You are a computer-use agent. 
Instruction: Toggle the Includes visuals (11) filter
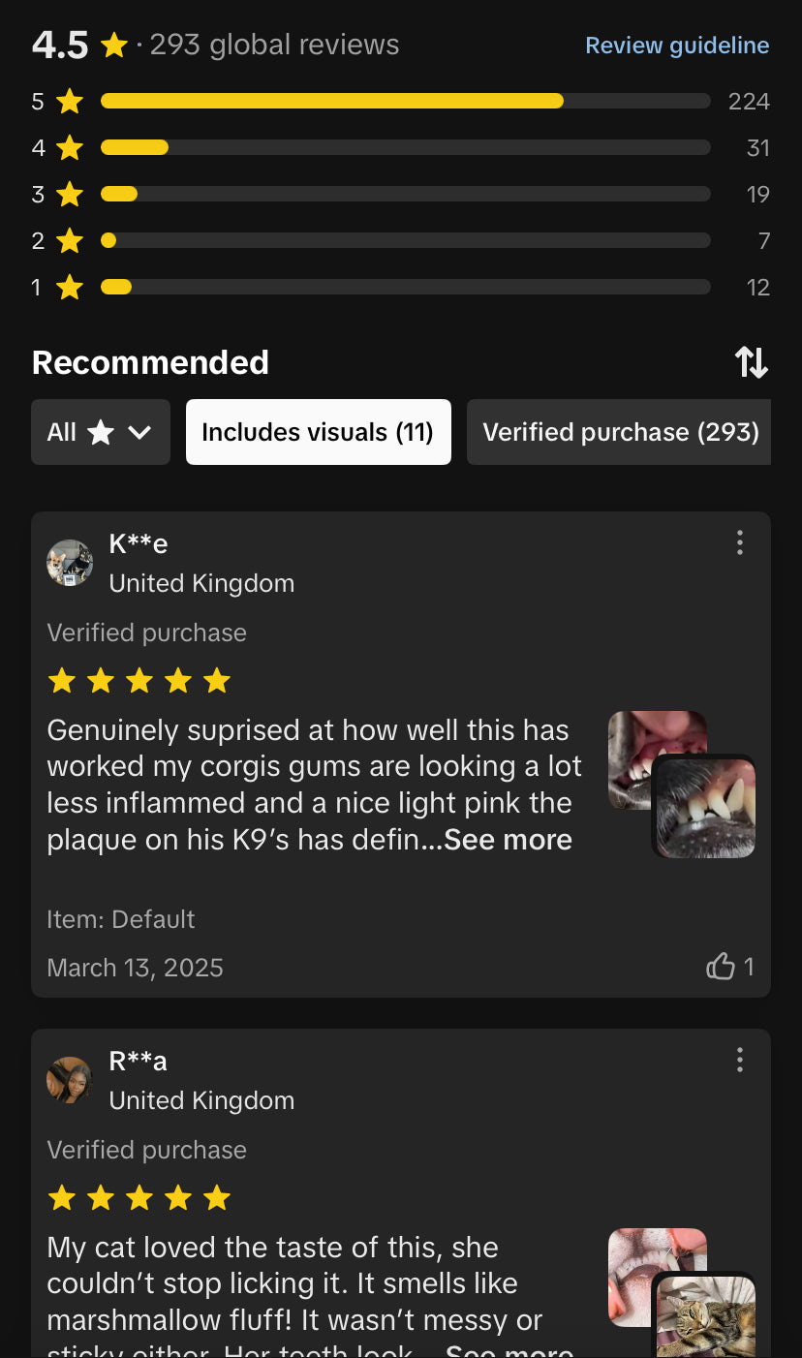point(319,432)
